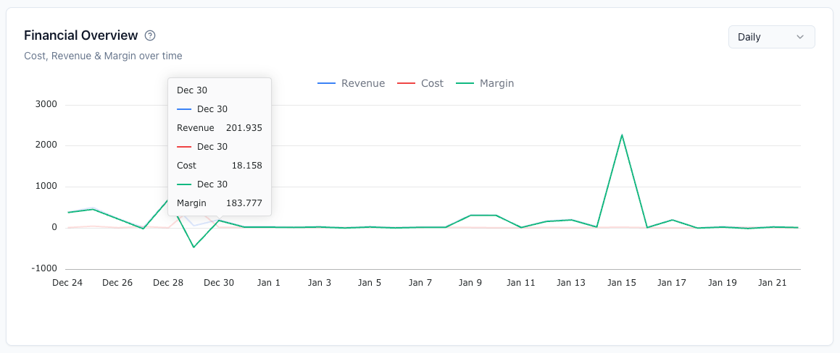840x353 pixels.
Task: Click the Dec 30 x-axis label
Action: (219, 283)
